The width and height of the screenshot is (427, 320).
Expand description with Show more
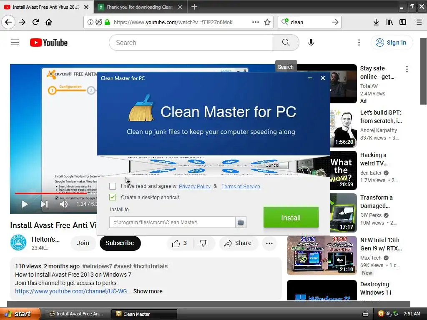coord(148,291)
